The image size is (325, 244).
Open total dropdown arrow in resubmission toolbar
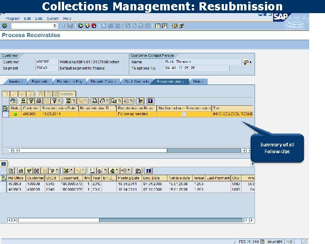(x=74, y=101)
